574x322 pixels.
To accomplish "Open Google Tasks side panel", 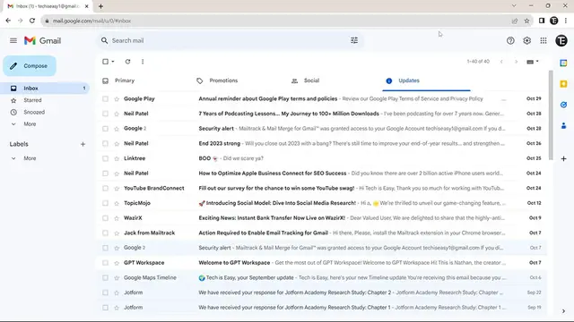I will pos(563,105).
